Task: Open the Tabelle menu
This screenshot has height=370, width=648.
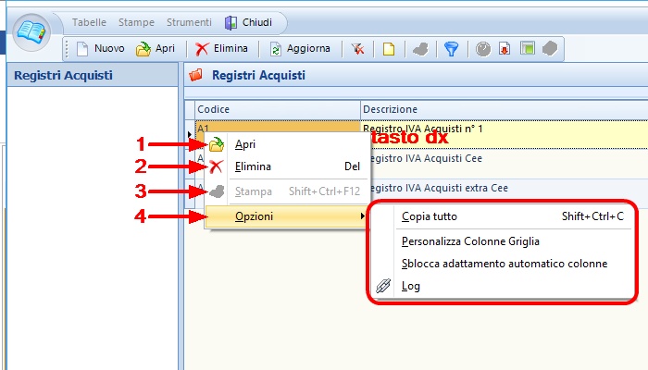Action: point(89,22)
